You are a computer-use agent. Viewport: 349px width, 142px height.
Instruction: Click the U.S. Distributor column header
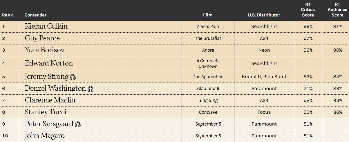coord(264,15)
